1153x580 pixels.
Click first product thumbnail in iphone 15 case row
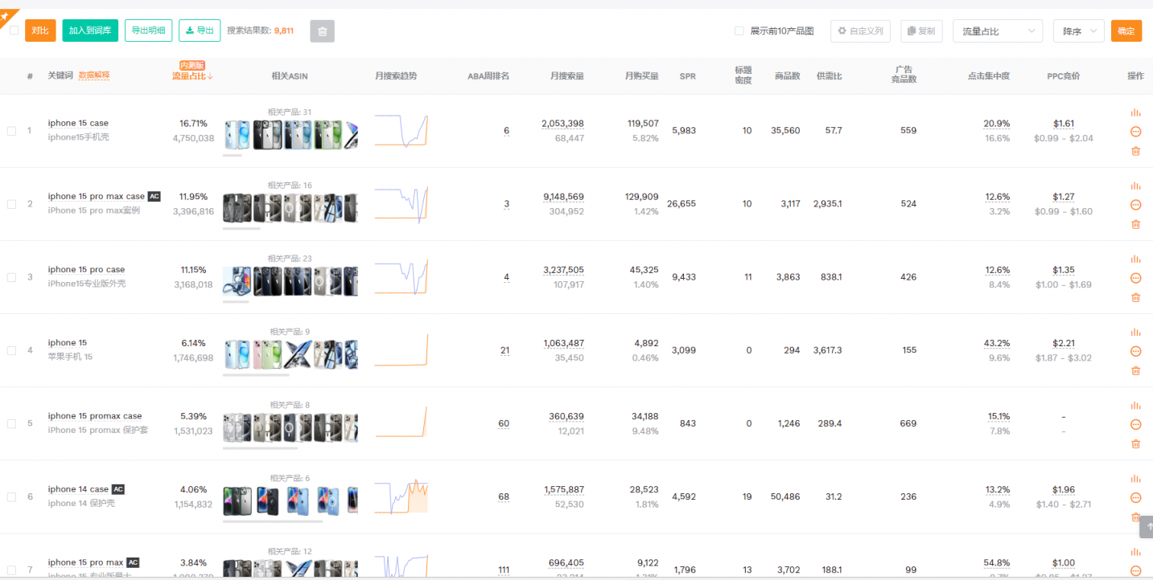coord(237,135)
